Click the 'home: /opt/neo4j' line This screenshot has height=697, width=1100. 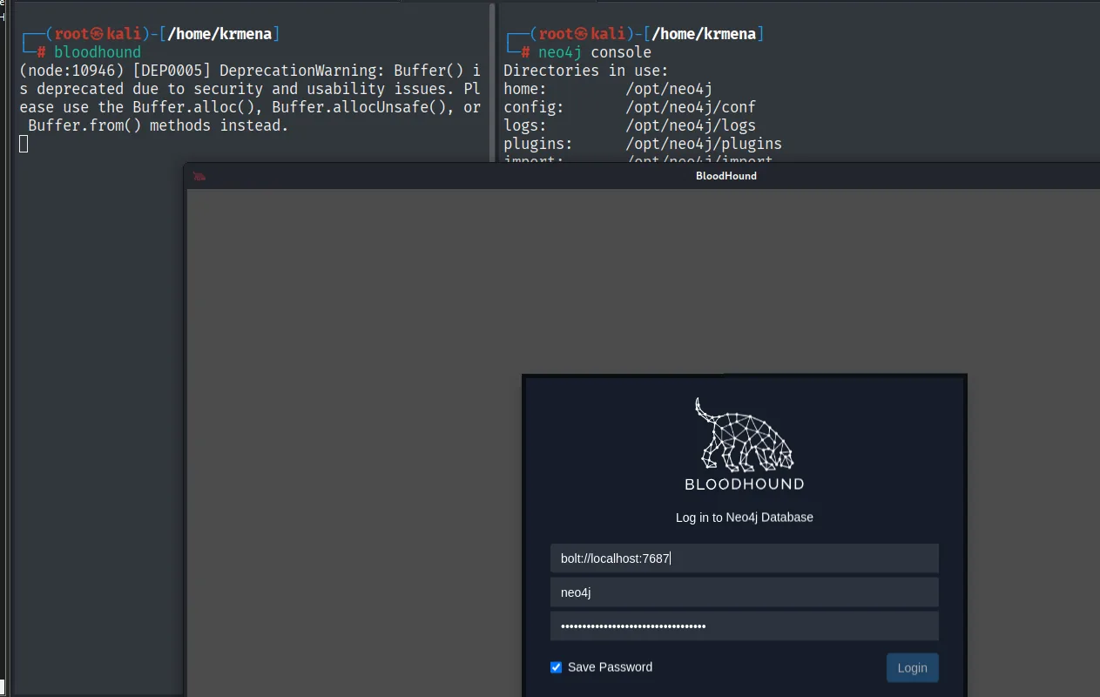pos(608,89)
